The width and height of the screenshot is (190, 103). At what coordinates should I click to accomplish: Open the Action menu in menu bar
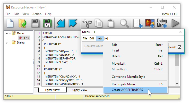pyautogui.click(x=37, y=14)
